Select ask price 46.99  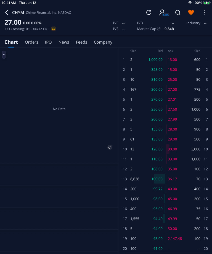[x=172, y=209]
